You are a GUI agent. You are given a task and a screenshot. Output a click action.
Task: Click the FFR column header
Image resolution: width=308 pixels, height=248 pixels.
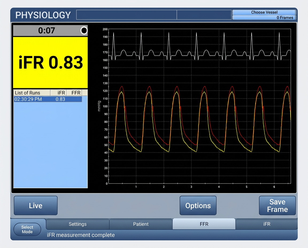coord(74,93)
